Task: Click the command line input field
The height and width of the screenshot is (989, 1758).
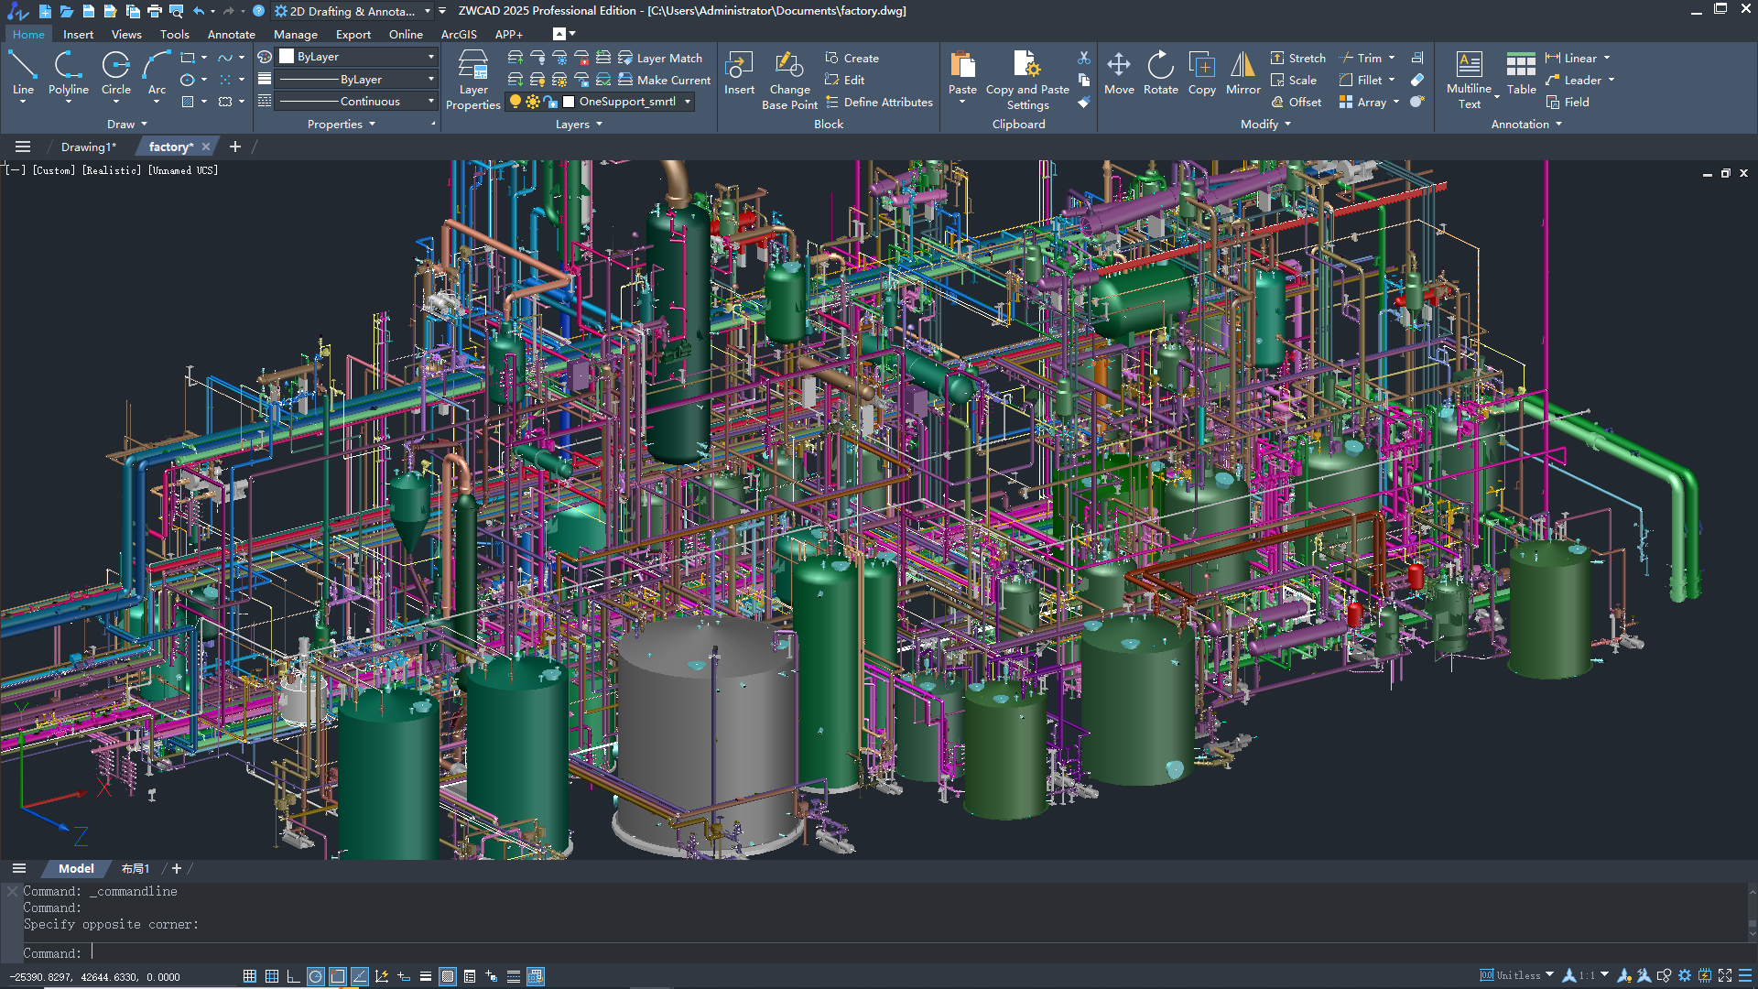Action: click(549, 953)
